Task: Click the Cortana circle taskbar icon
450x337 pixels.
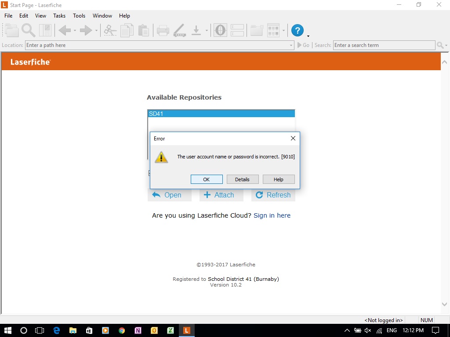Action: point(24,330)
